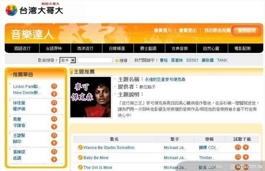Download Wanna Be Startin Somethin track
Viewport: 265px width, 171px height.
pos(246,147)
